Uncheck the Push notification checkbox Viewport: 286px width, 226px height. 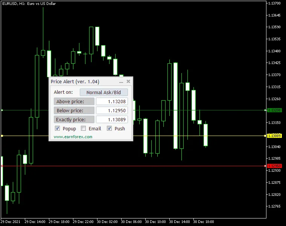coord(110,128)
